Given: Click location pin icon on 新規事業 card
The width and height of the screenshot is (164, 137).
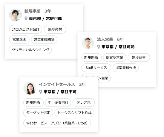Looking at the screenshot, I should [x=26, y=18].
